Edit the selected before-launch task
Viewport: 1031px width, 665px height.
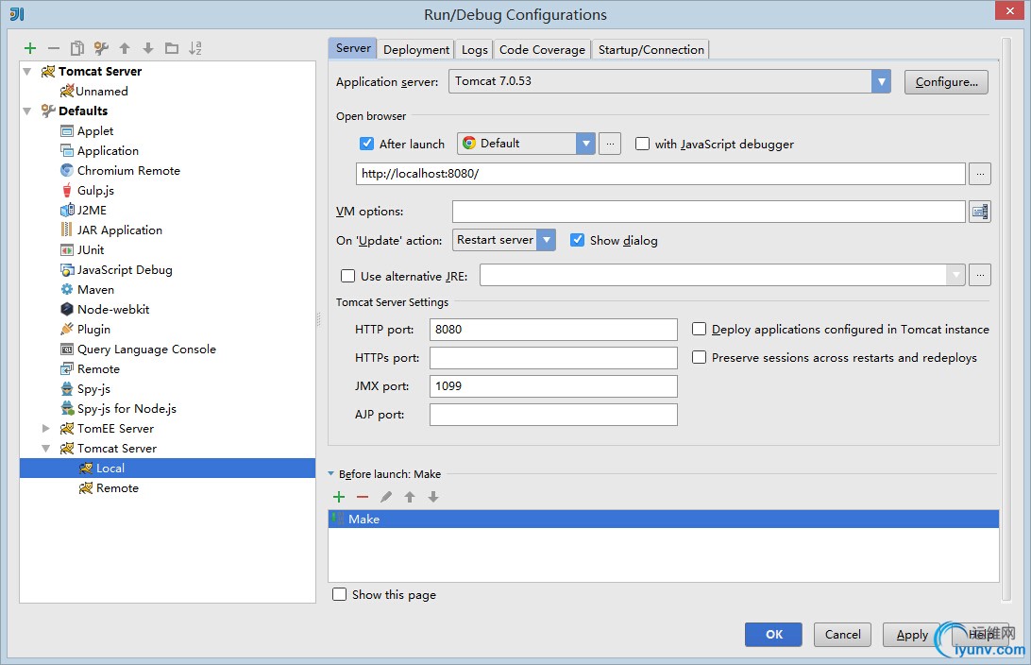pos(386,497)
